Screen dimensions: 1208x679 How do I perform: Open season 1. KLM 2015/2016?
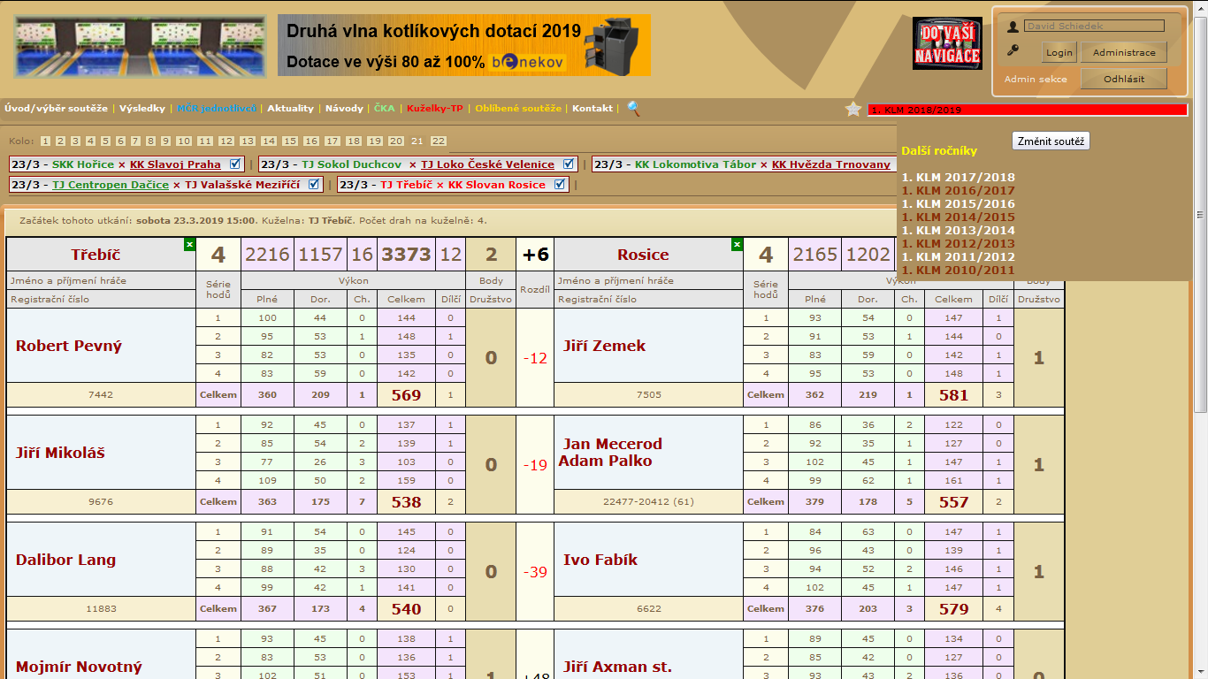(959, 203)
